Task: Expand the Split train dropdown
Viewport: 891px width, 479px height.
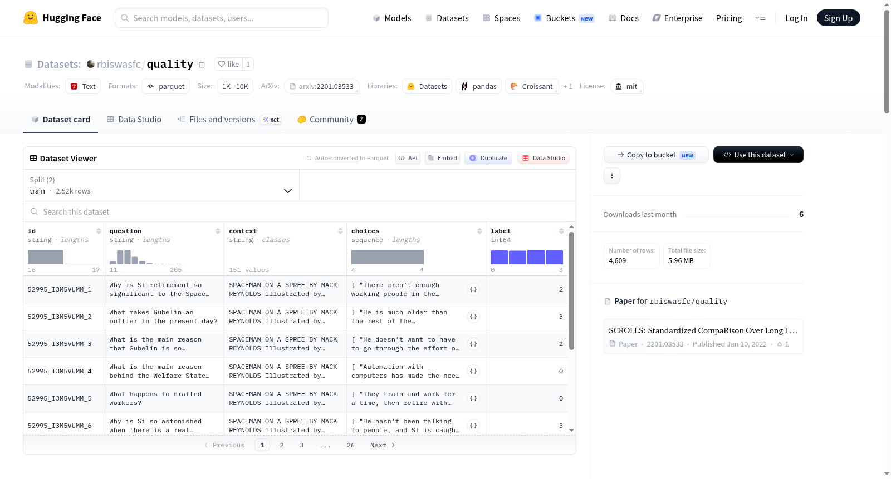Action: (161, 185)
